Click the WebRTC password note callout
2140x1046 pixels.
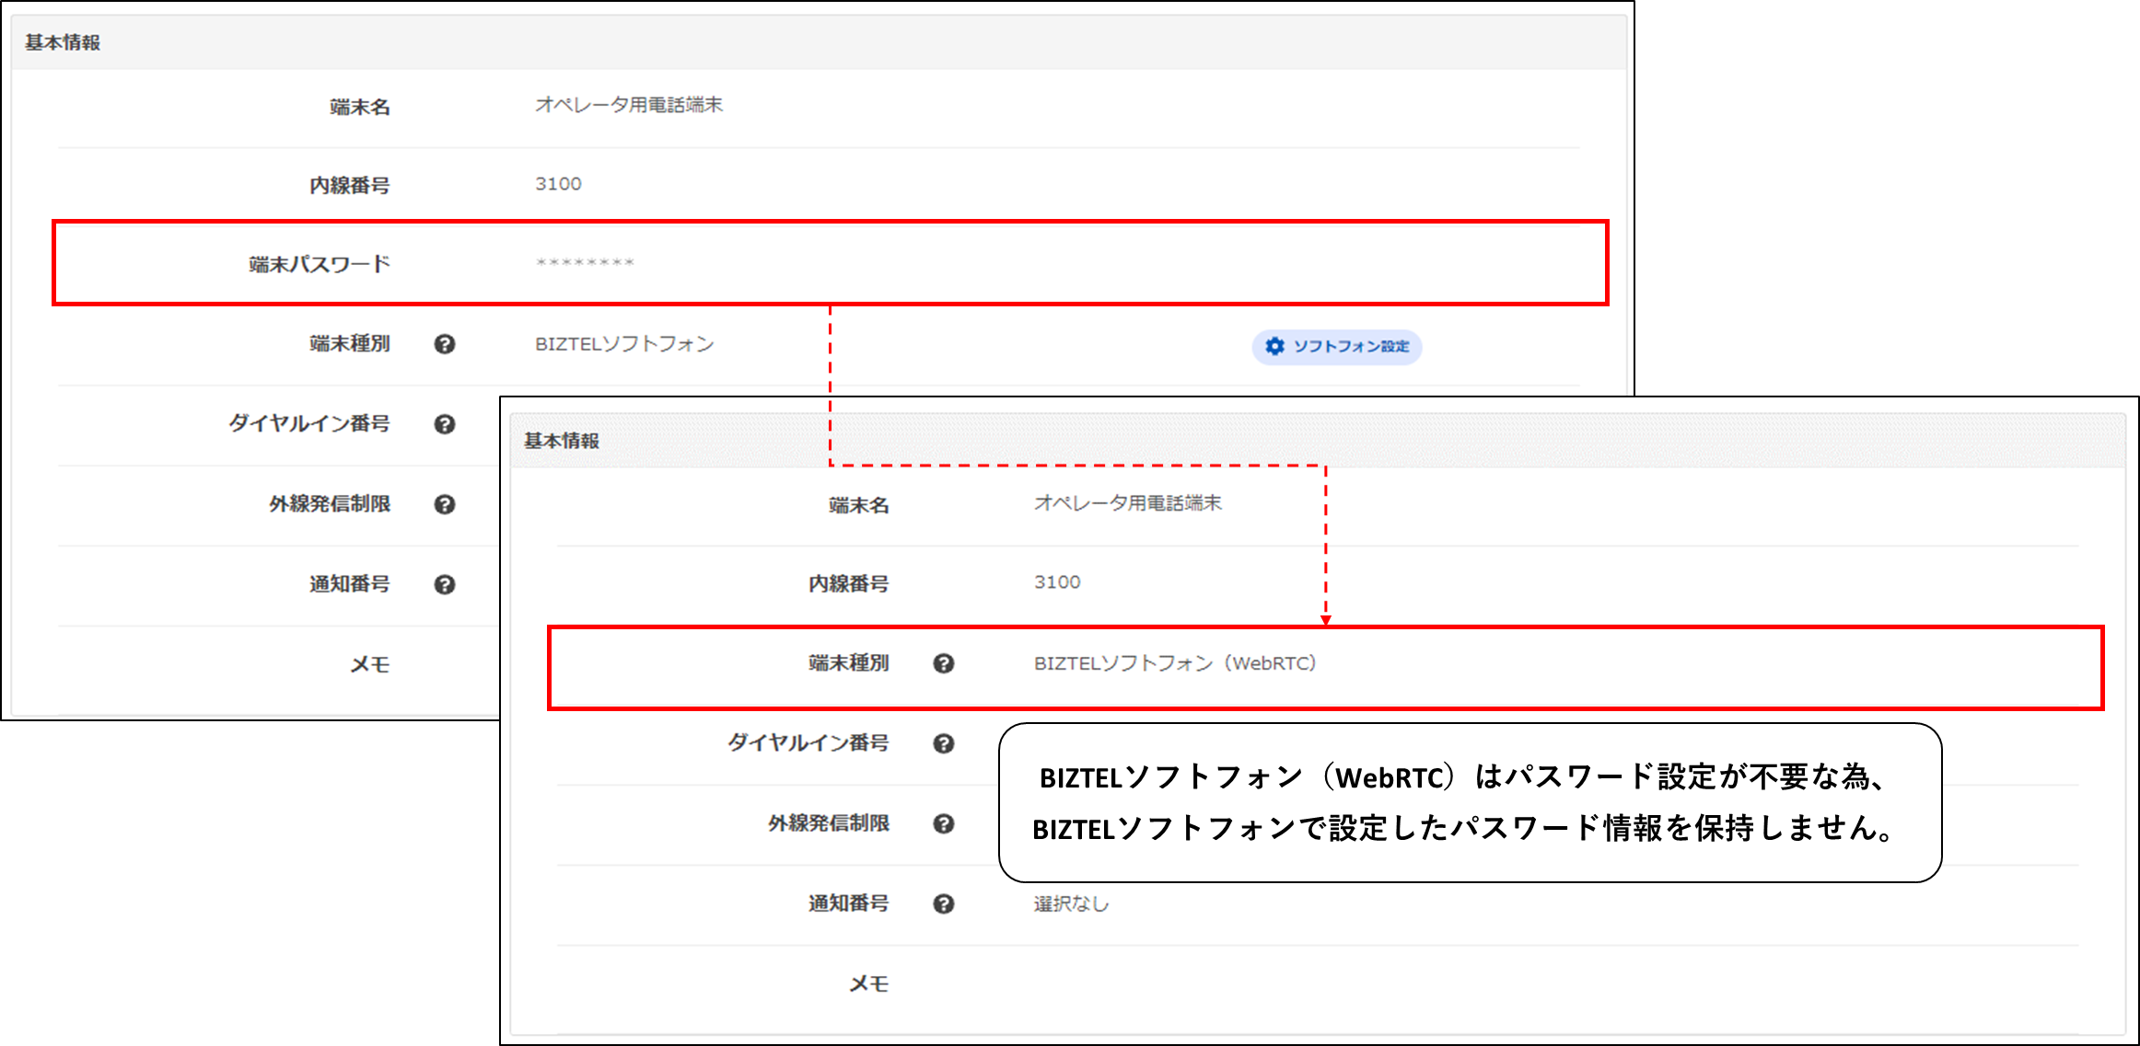pos(1470,802)
